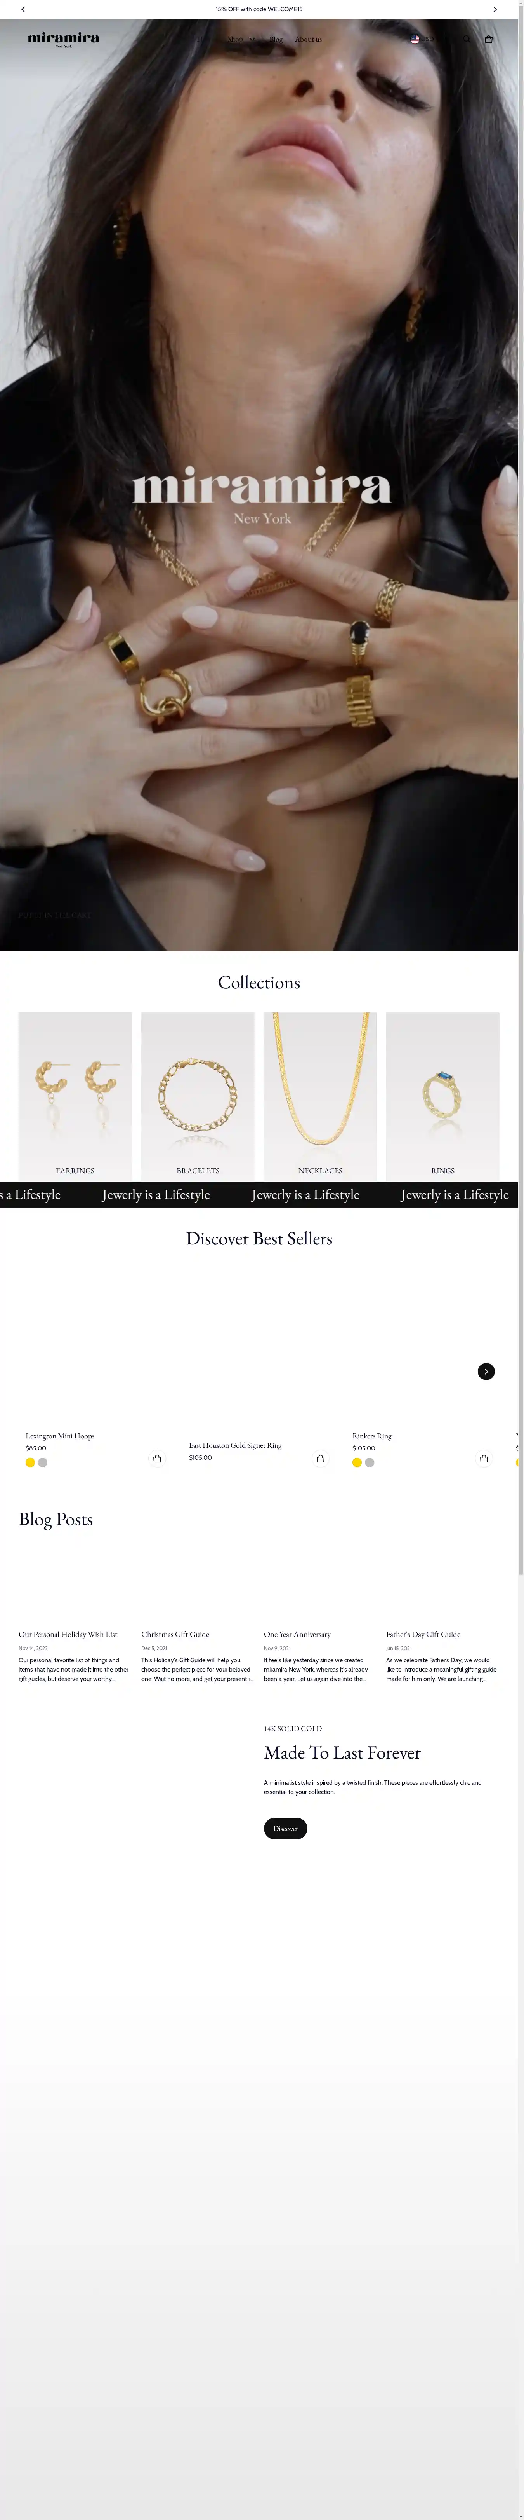
Task: Open the search icon in header
Action: [466, 39]
